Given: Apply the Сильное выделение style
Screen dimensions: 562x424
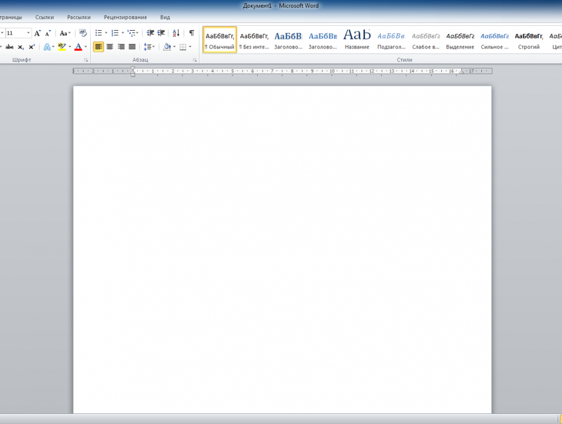Looking at the screenshot, I should [495, 40].
